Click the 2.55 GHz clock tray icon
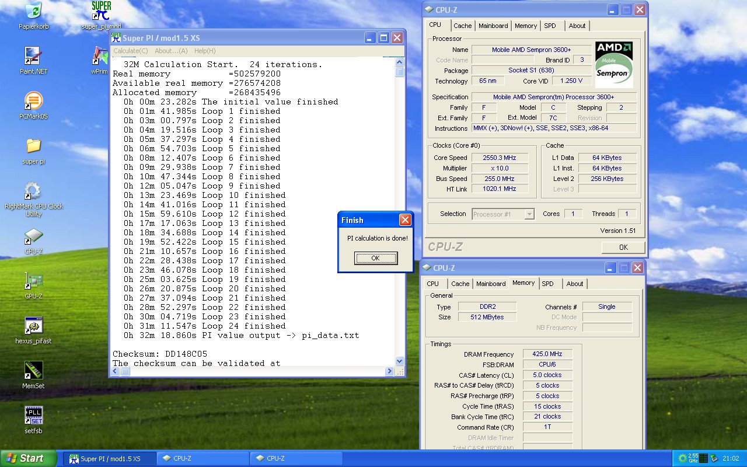The width and height of the screenshot is (747, 467). [693, 458]
